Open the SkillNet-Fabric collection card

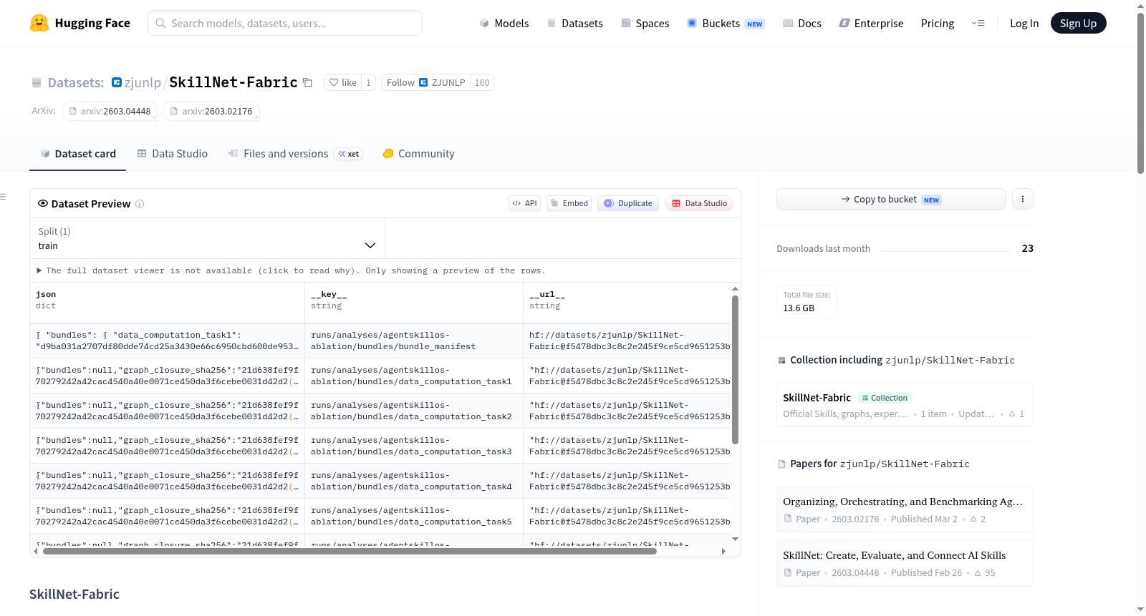(x=905, y=405)
